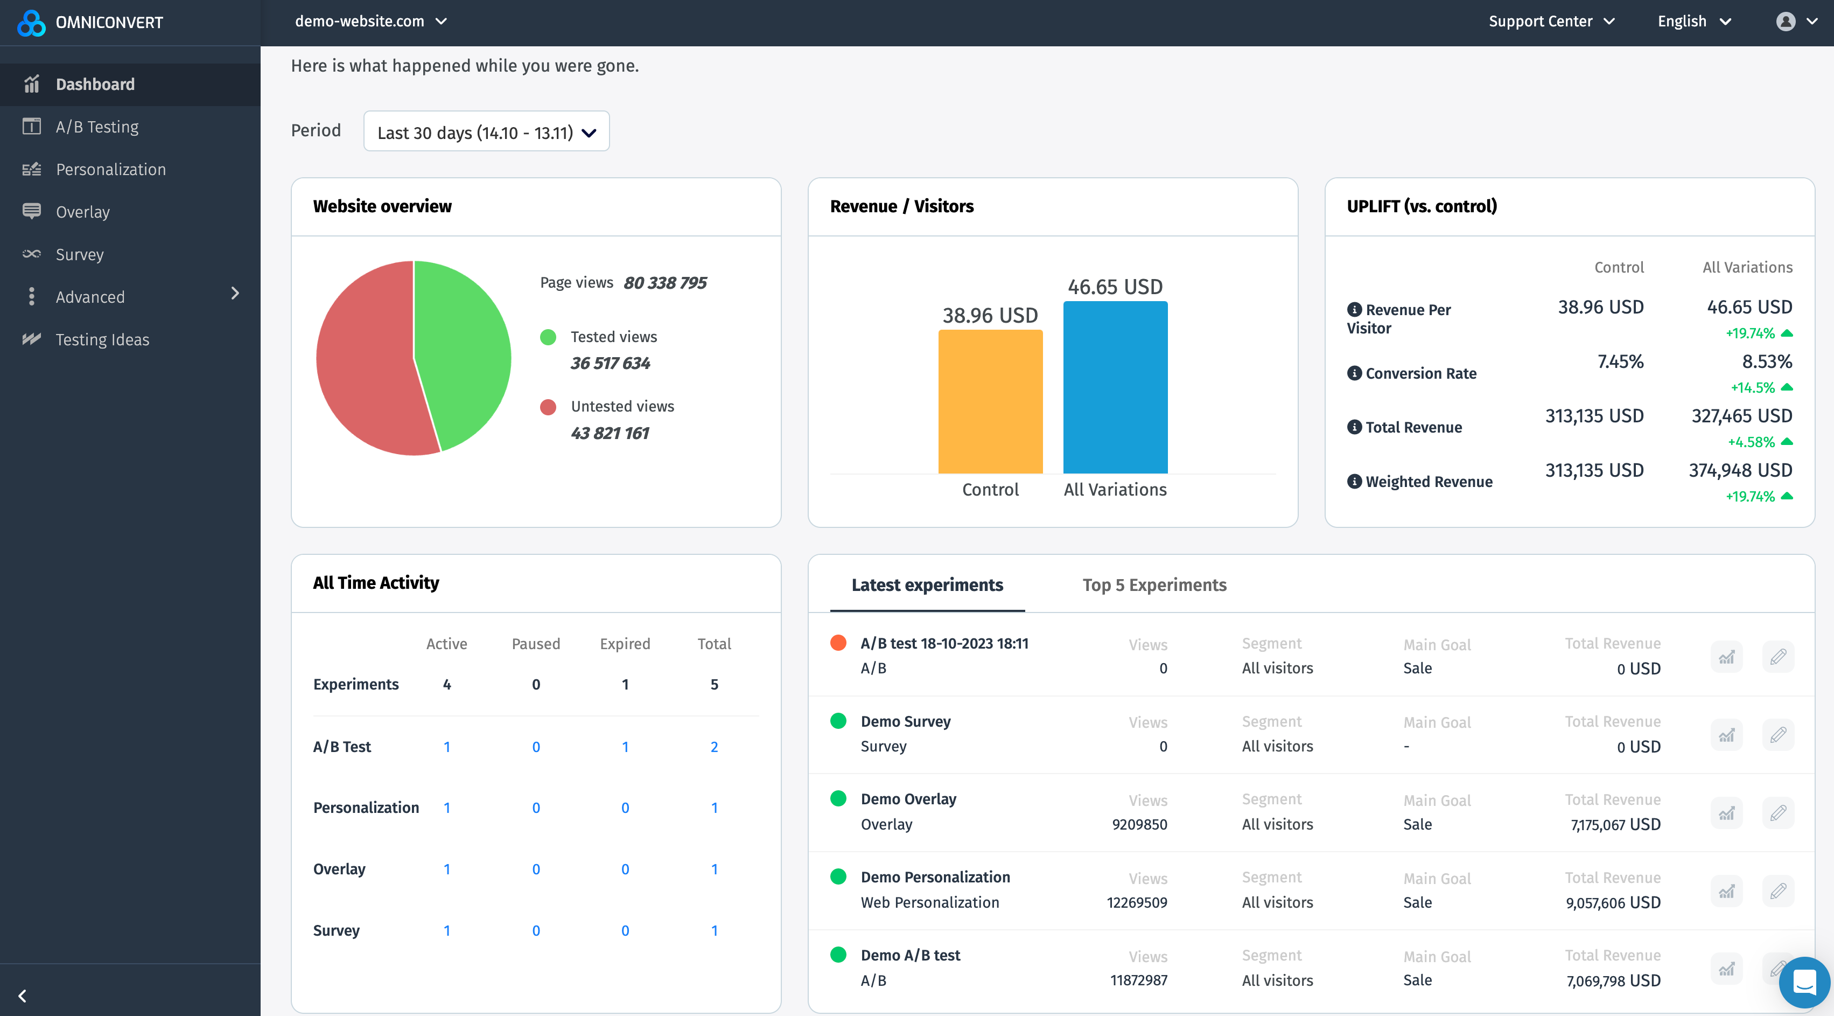Click the A/B Test total count 2
The height and width of the screenshot is (1016, 1834).
(x=713, y=747)
